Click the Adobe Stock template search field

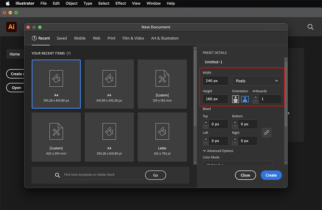click(102, 175)
